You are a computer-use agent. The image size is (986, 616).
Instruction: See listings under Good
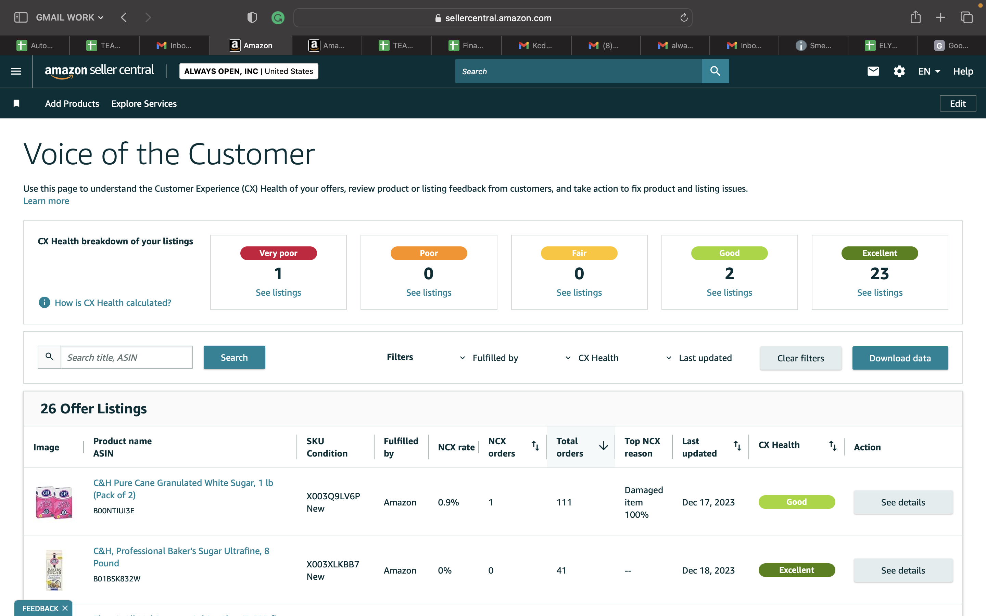tap(729, 293)
